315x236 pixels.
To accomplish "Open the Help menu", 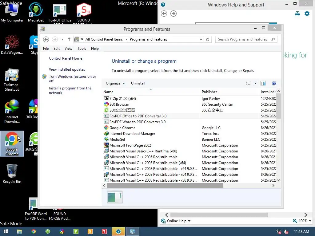I will [x=95, y=49].
